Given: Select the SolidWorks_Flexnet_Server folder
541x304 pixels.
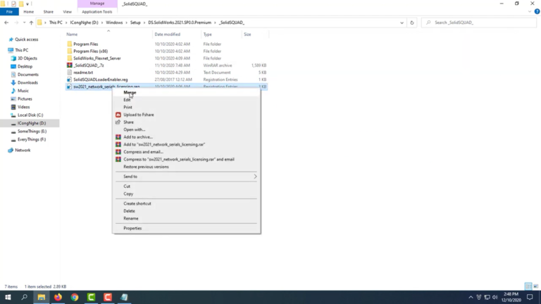Looking at the screenshot, I should (97, 58).
